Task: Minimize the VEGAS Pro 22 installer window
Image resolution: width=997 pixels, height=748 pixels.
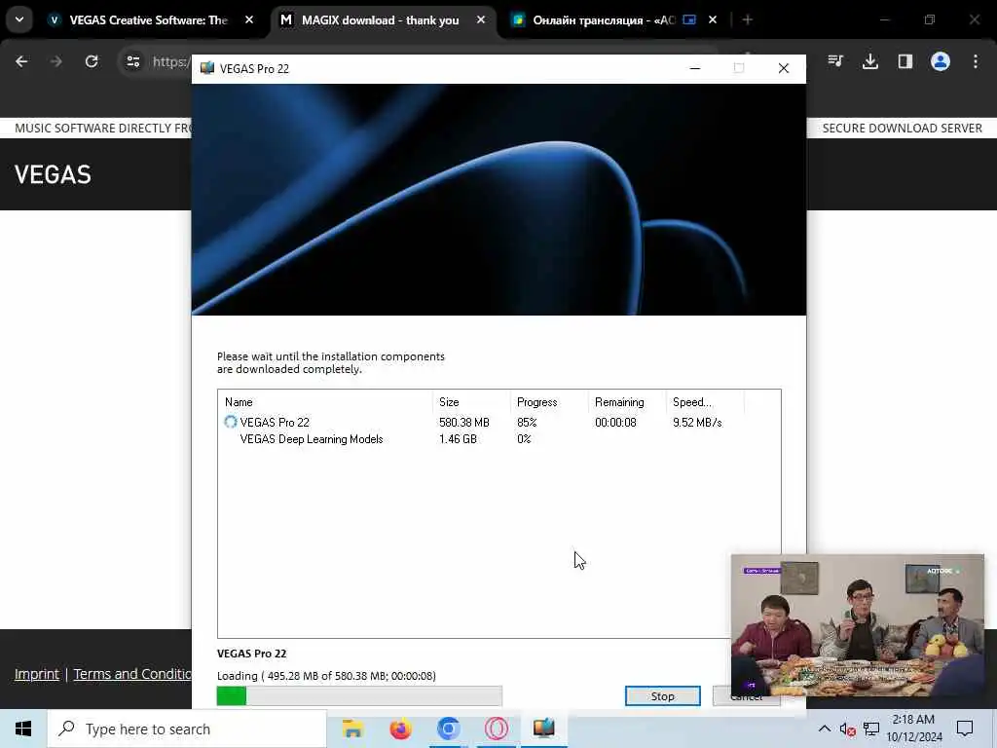Action: [x=695, y=68]
